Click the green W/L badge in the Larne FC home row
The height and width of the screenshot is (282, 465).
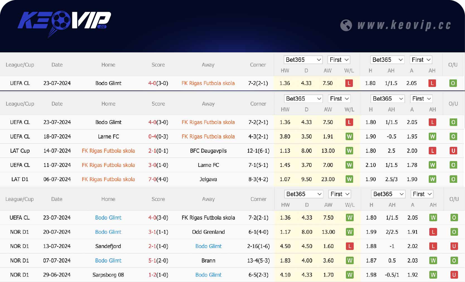click(x=349, y=137)
